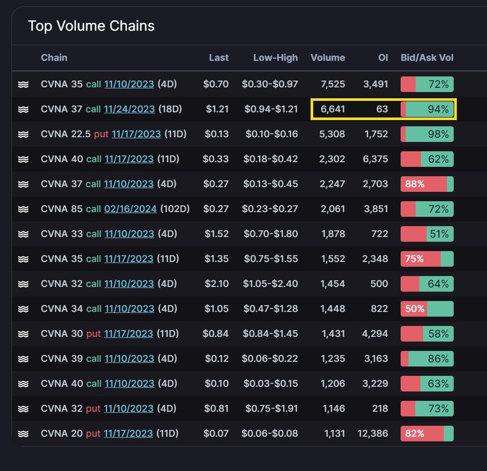This screenshot has height=471, width=487.
Task: Open the 11/17/2023 link on CVNA 30 put
Action: click(x=129, y=334)
